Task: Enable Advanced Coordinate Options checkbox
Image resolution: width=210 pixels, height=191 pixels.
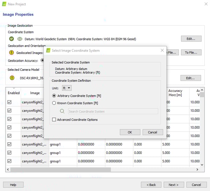Action: tap(54, 120)
